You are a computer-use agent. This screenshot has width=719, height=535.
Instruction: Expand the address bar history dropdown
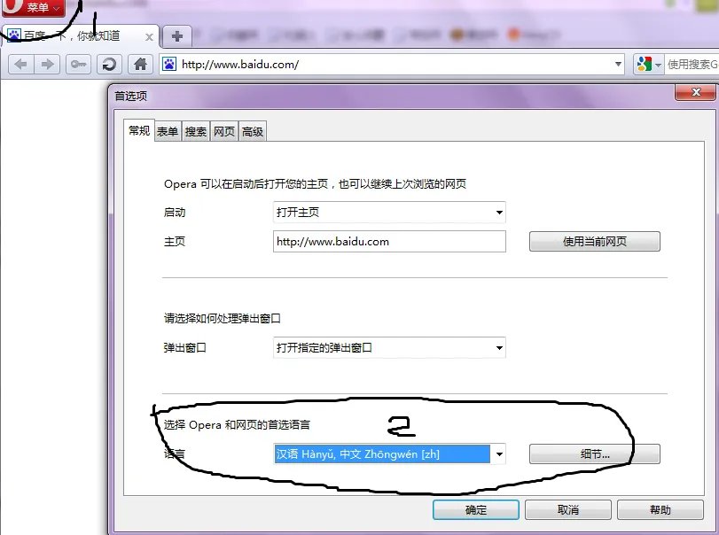618,64
